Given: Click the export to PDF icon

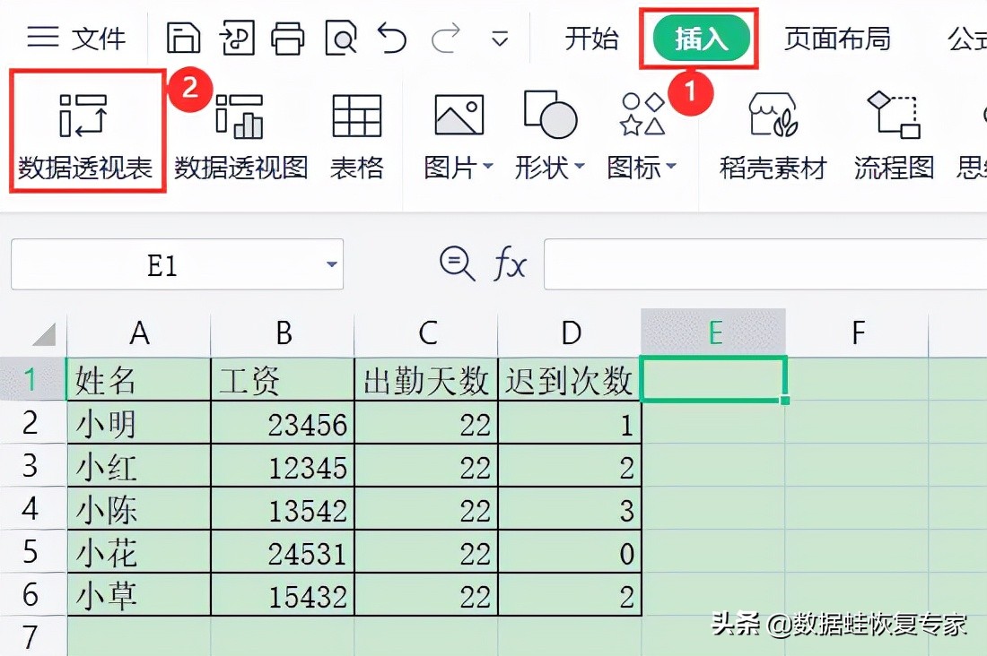Looking at the screenshot, I should (x=237, y=38).
